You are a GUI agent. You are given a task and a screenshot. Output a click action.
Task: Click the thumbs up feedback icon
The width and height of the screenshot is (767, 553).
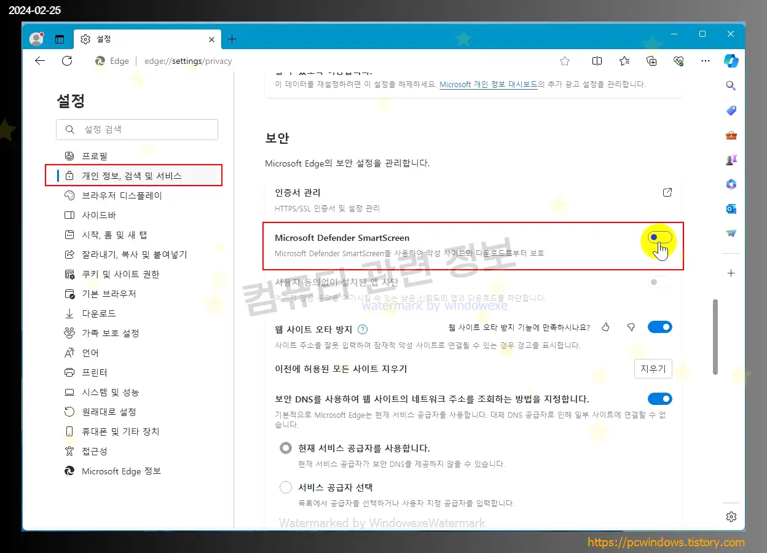[x=606, y=327]
